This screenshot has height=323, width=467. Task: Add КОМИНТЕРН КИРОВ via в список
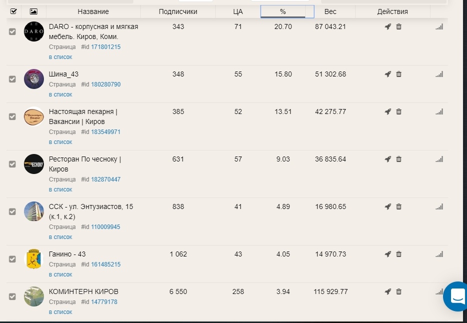coord(60,312)
